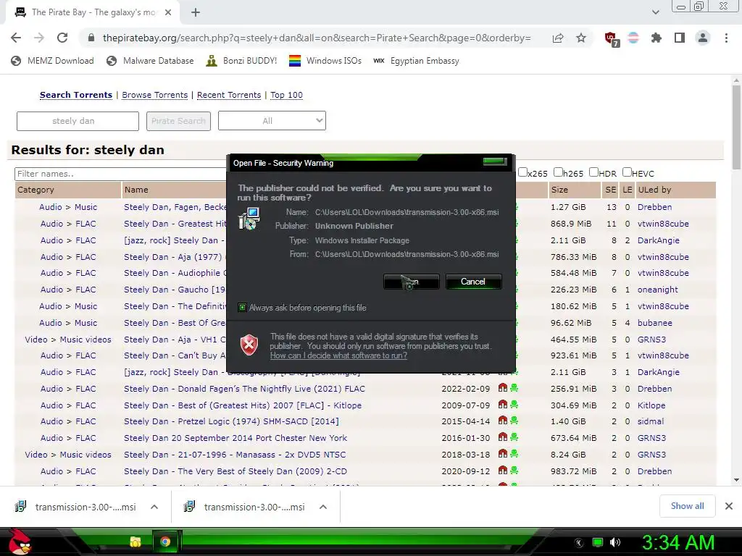
Task: Open File Explorer from the taskbar
Action: click(x=136, y=542)
